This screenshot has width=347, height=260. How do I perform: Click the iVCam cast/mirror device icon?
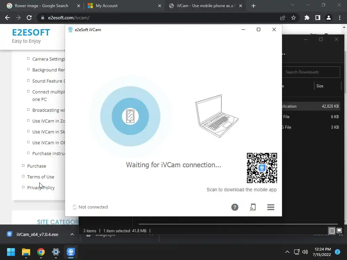(253, 207)
